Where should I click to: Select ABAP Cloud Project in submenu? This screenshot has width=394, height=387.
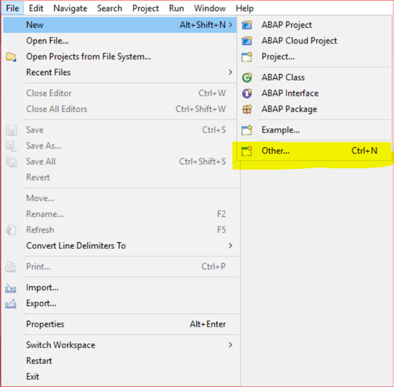pos(315,41)
